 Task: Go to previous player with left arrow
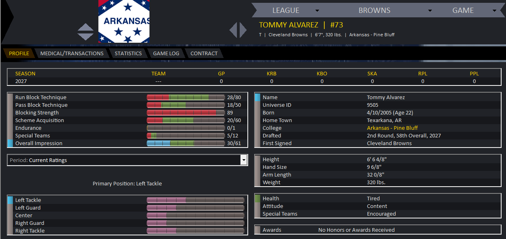(233, 30)
